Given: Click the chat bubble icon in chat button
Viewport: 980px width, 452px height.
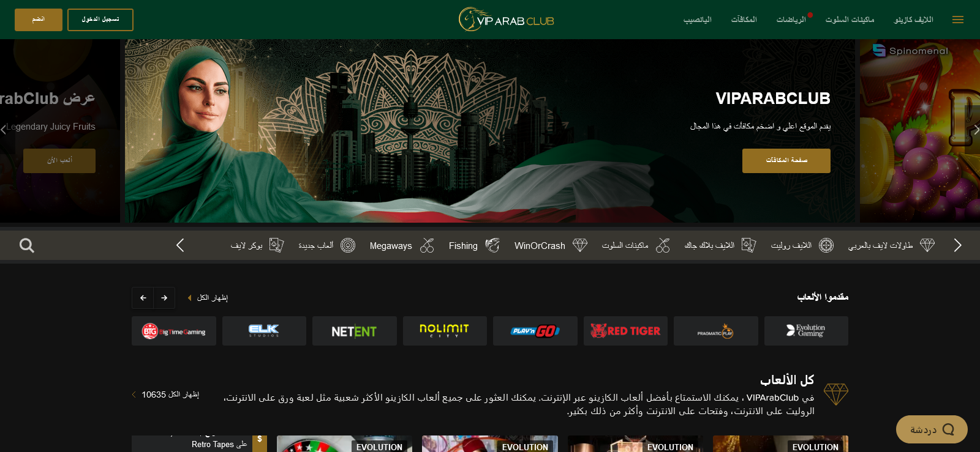Looking at the screenshot, I should pyautogui.click(x=948, y=429).
